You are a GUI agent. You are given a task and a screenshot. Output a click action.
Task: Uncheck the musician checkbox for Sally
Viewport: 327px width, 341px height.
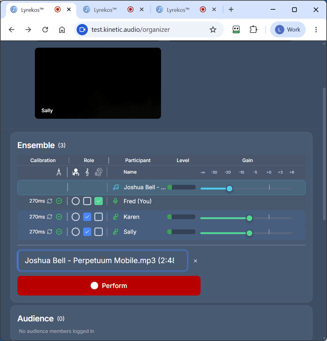(x=87, y=232)
